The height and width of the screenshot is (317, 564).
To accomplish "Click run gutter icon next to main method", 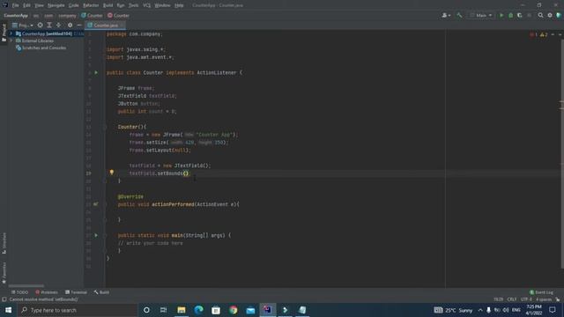I will 96,235.
